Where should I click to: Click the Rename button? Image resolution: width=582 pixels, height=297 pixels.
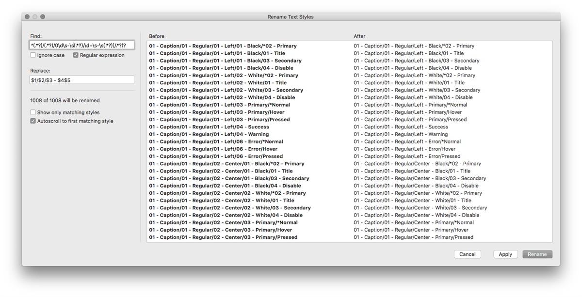[x=537, y=254]
